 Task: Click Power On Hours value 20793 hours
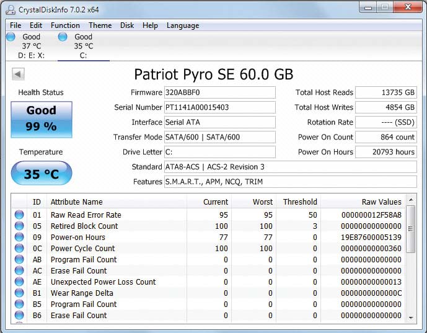[386, 152]
